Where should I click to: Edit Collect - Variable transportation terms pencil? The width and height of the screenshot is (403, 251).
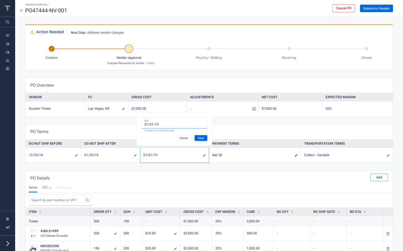pyautogui.click(x=388, y=155)
